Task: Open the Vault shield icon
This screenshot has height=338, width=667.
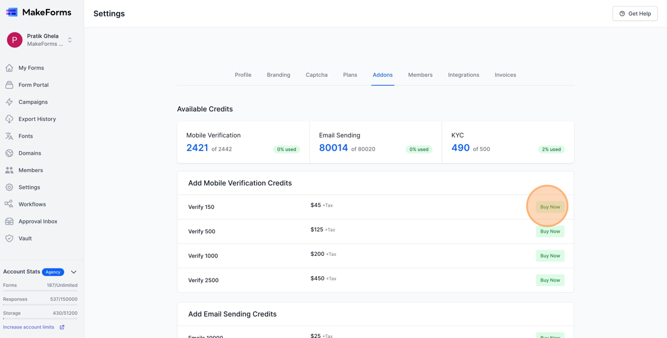Action: coord(10,238)
